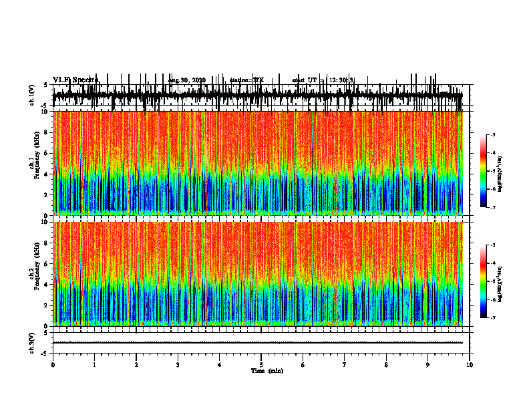This screenshot has height=409, width=529.
Task: Click the 'start UT' time label
Action: pos(305,80)
